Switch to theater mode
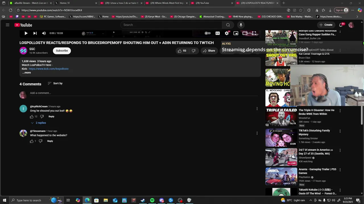 pyautogui.click(x=245, y=33)
